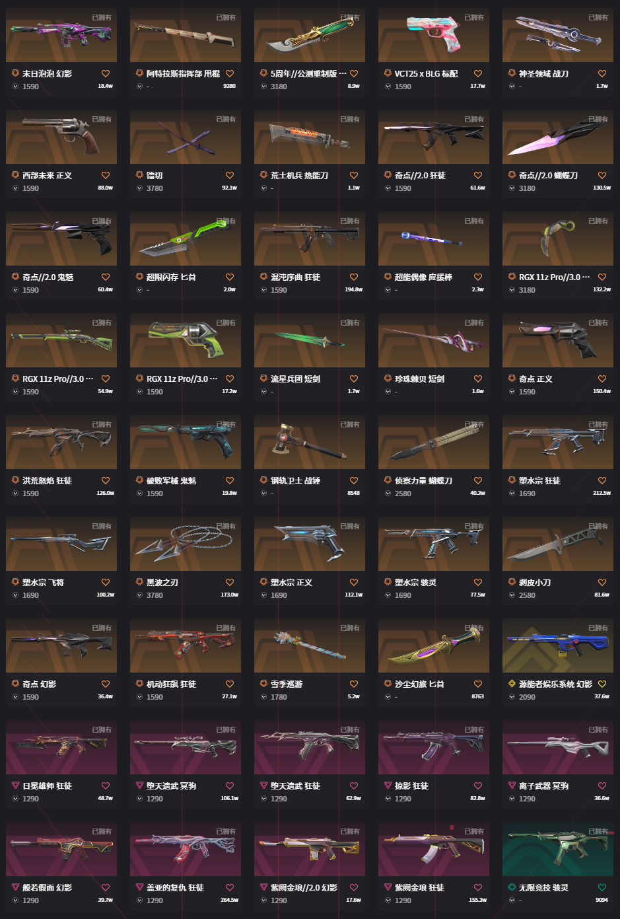Toggle the green heart on 无限竞技 骇灵

pyautogui.click(x=602, y=888)
